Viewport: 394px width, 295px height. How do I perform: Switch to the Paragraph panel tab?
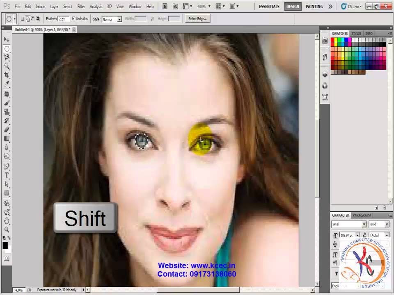click(362, 215)
